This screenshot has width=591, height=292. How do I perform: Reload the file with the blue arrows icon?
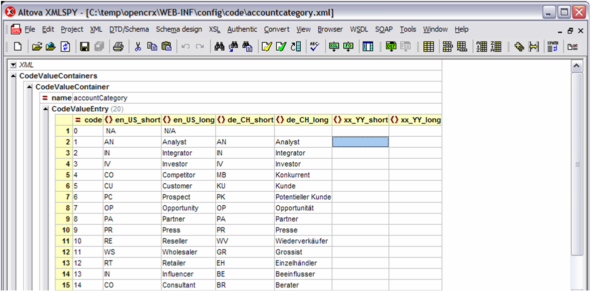(65, 47)
